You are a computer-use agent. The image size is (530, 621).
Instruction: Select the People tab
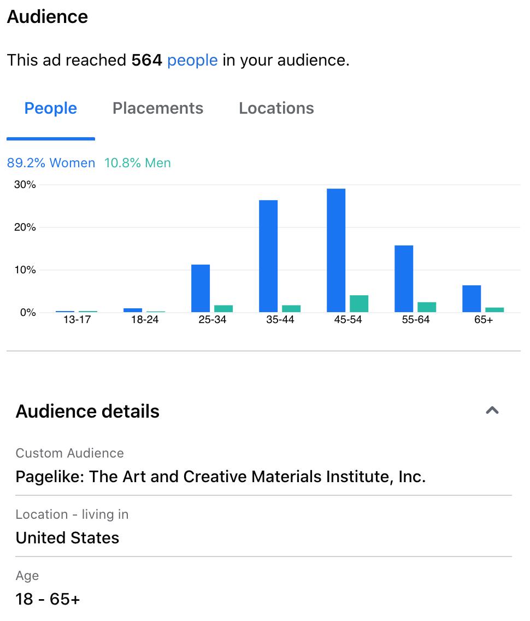click(51, 108)
